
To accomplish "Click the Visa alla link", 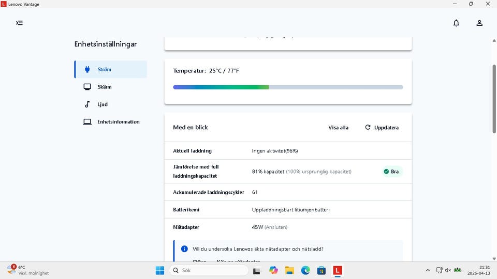I will coord(338,128).
